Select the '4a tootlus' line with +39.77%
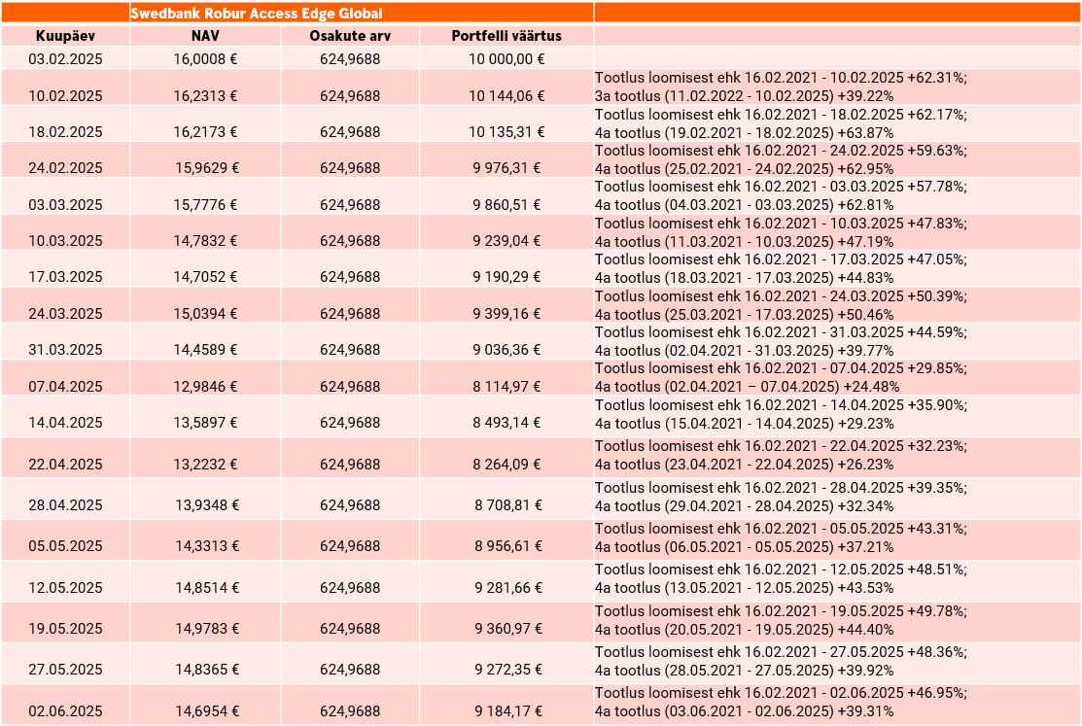The image size is (1082, 726). click(744, 351)
